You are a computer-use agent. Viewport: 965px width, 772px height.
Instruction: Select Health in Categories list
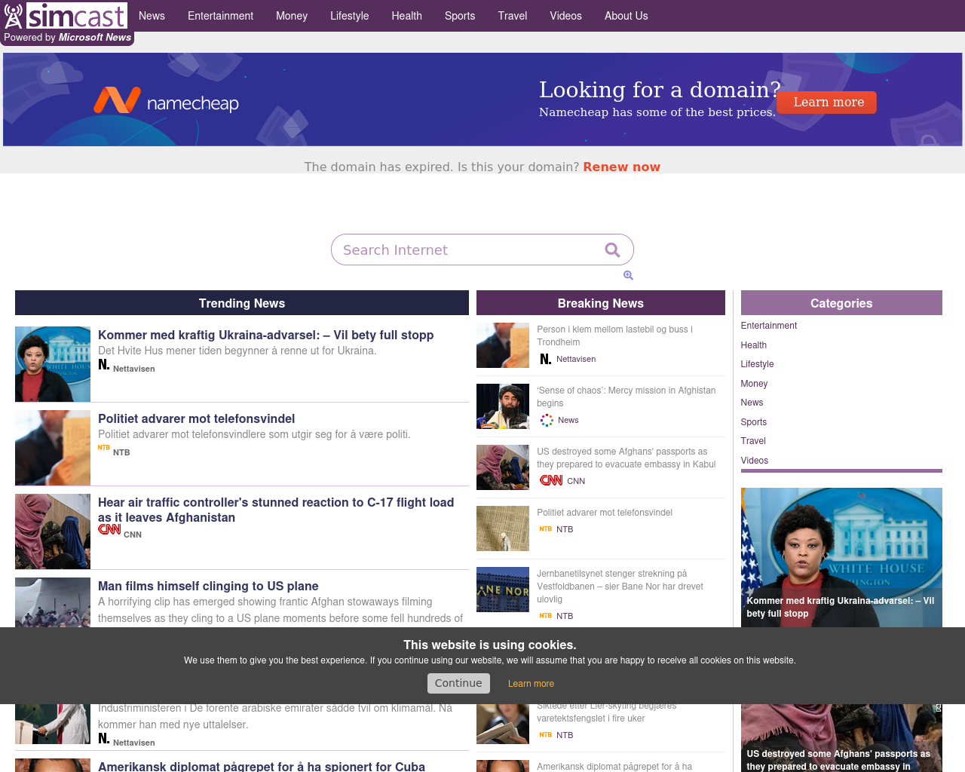tap(754, 345)
